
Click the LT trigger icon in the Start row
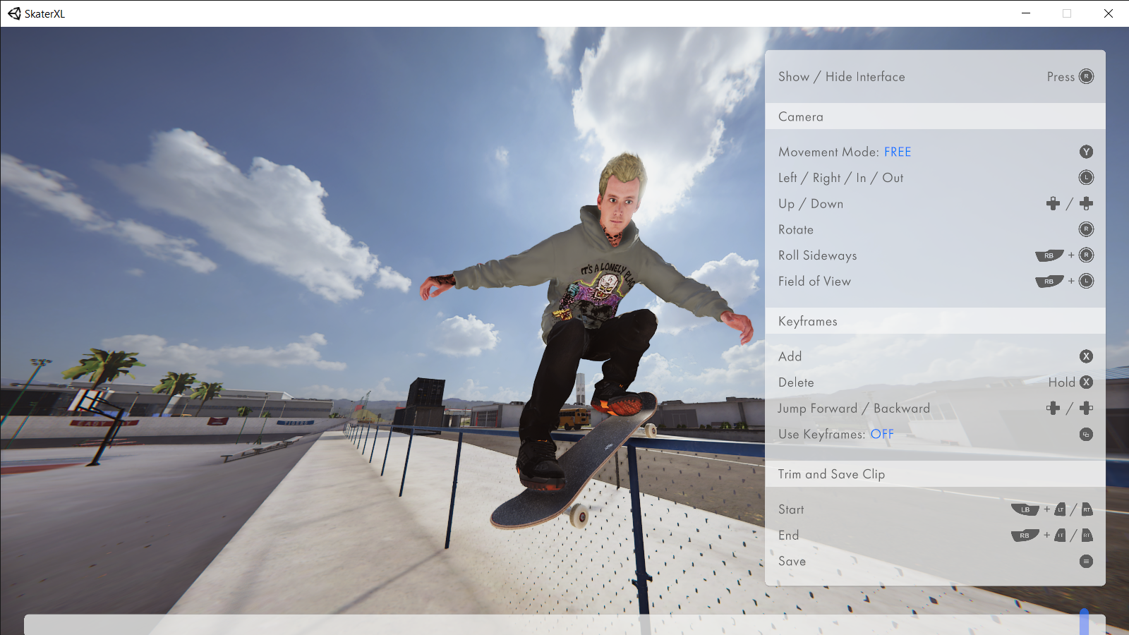tap(1060, 509)
